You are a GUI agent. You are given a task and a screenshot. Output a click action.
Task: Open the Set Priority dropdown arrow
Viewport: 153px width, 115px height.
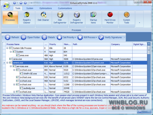(x=75, y=37)
